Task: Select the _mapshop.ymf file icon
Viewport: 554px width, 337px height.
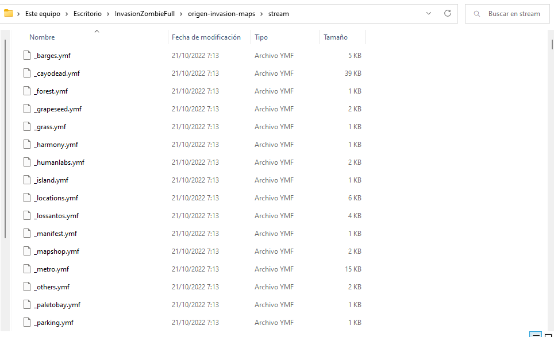Action: pos(27,251)
